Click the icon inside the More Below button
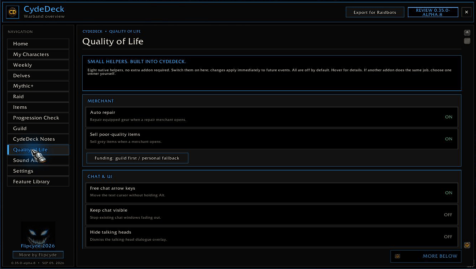Viewport: 476px width, 269px height. [398, 256]
